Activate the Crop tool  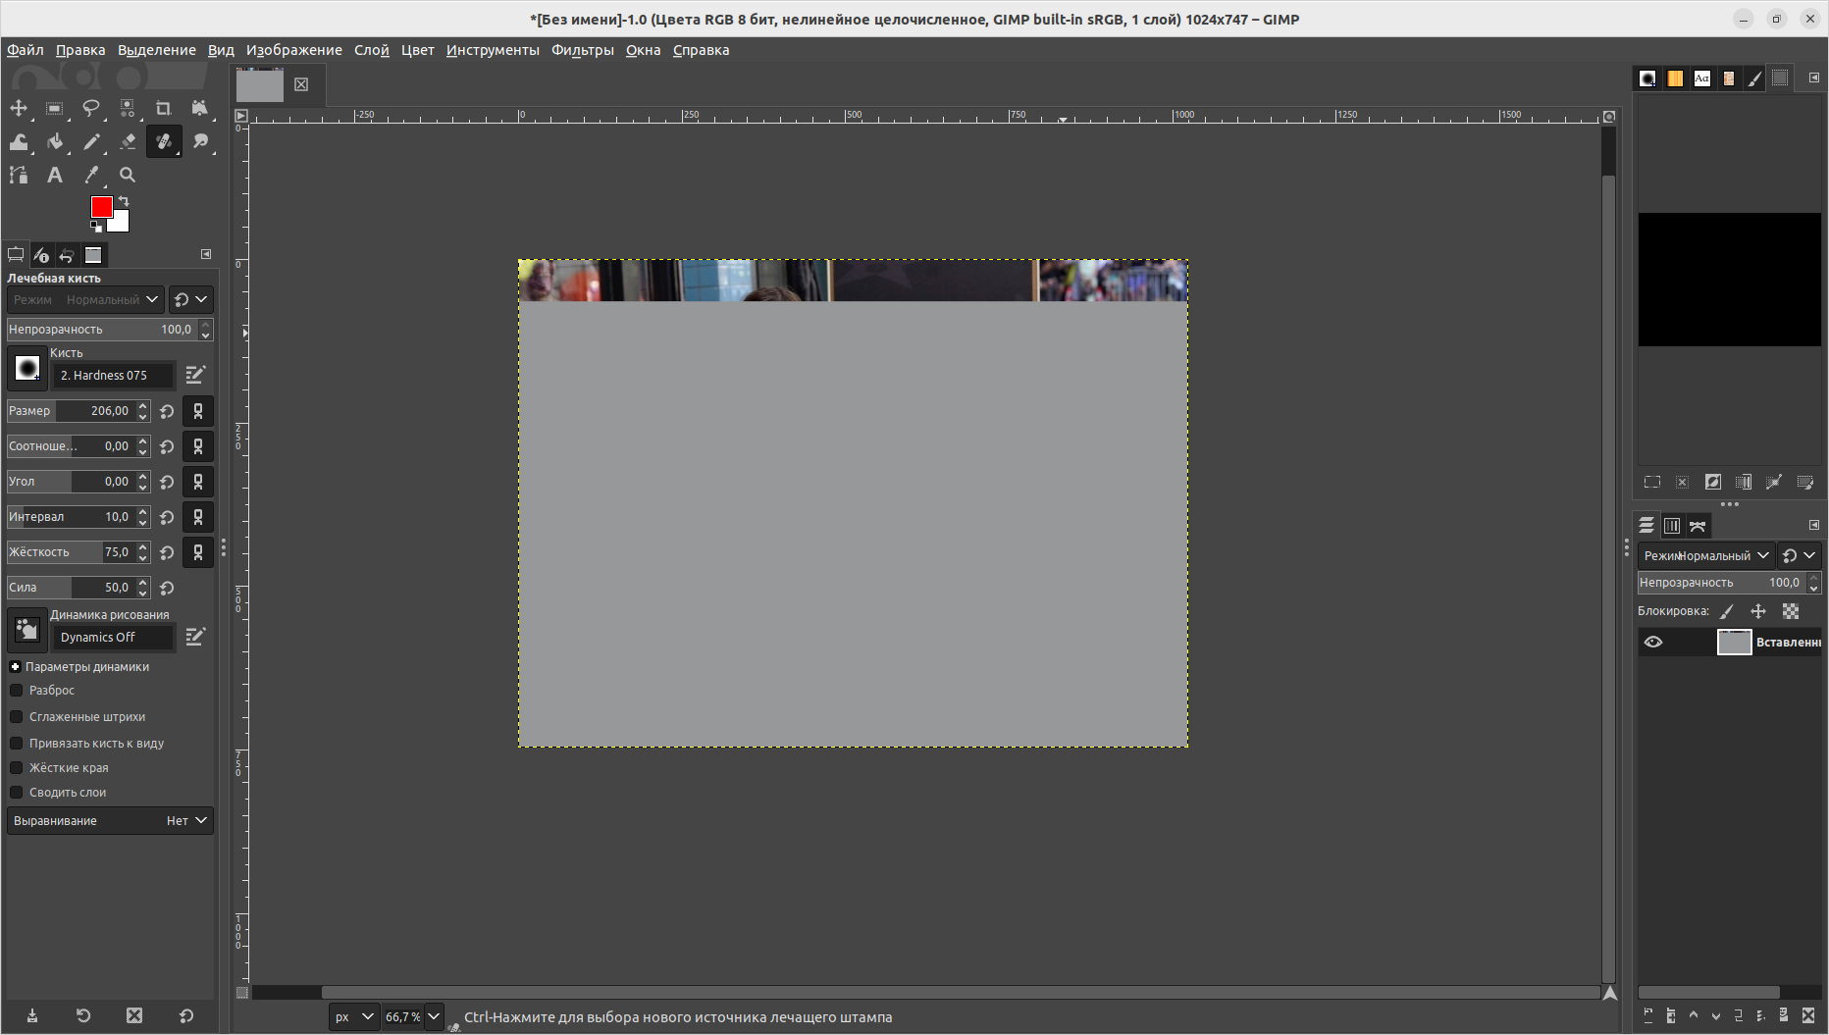coord(164,109)
